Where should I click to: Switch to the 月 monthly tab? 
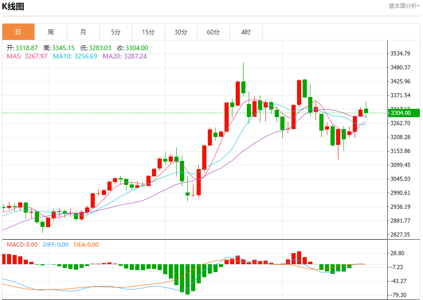pos(83,32)
